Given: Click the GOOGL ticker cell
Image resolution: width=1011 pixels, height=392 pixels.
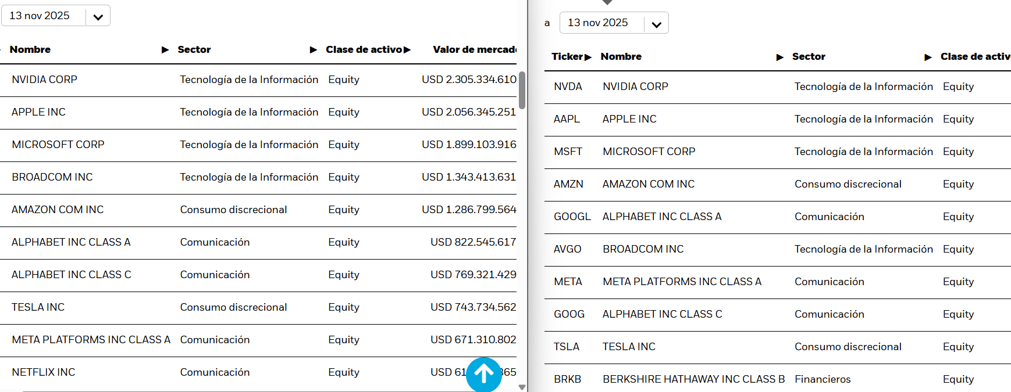Looking at the screenshot, I should [572, 217].
